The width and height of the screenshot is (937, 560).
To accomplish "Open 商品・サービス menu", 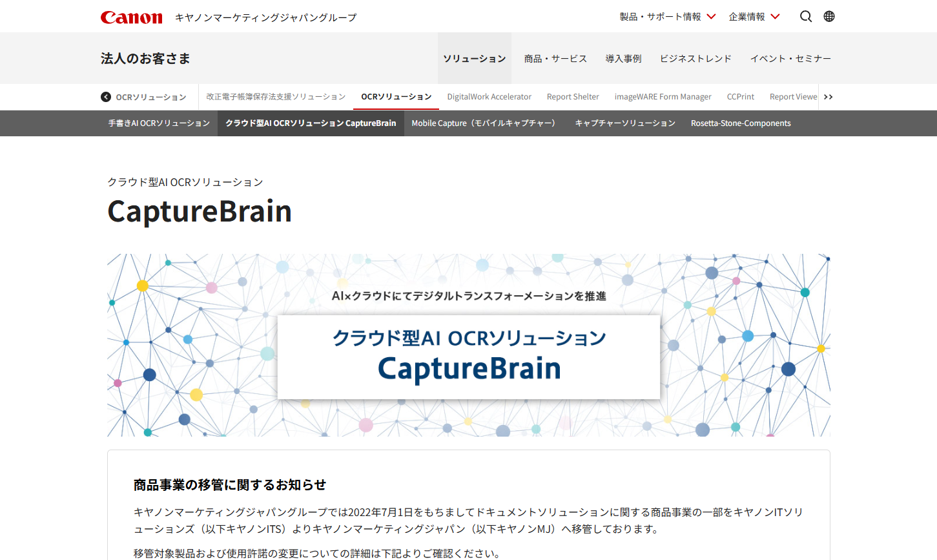I will [x=555, y=58].
